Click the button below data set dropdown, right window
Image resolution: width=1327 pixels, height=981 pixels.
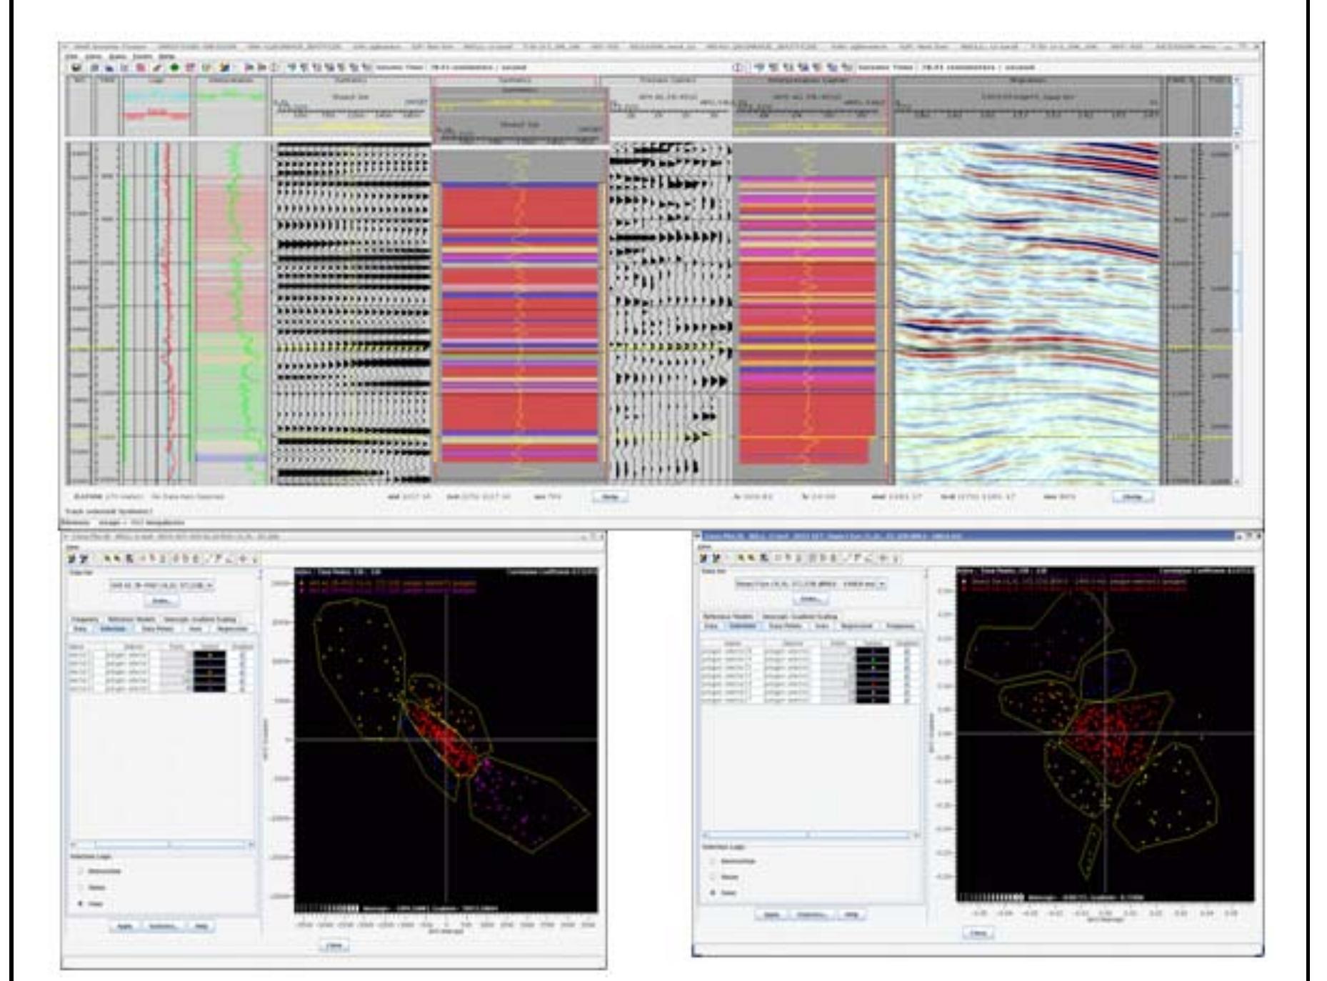pyautogui.click(x=811, y=599)
